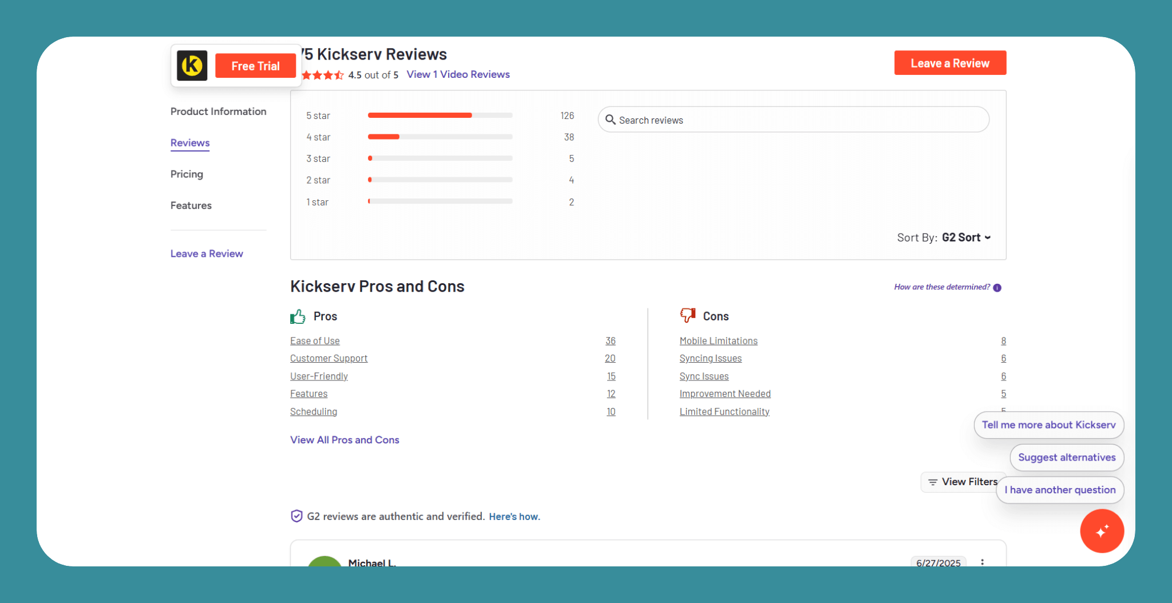Open the Improvement Needed con
Viewport: 1172px width, 603px height.
(x=725, y=394)
